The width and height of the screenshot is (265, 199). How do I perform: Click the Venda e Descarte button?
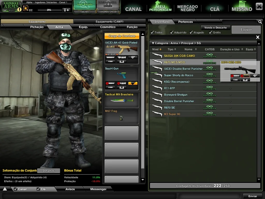point(216,27)
